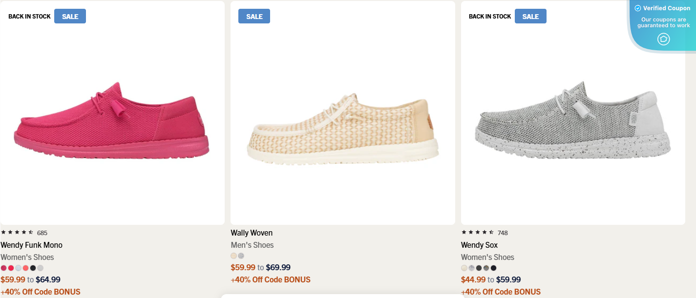Select the beige color option for Wendy Sox

click(464, 268)
